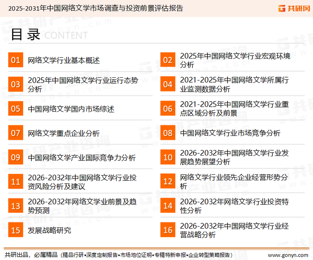Click the orange 01 chapter badge
Screen dimensions: 313x260
pyautogui.click(x=15, y=60)
